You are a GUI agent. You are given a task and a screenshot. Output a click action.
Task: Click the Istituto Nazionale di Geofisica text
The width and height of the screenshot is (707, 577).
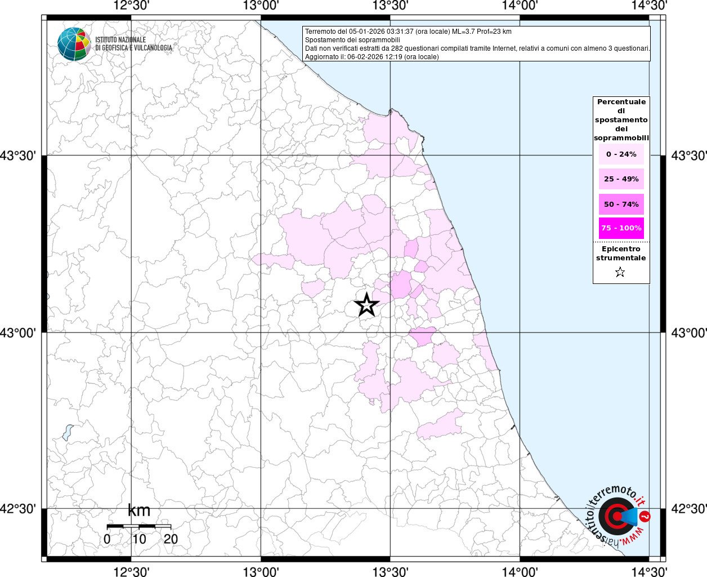[x=133, y=44]
